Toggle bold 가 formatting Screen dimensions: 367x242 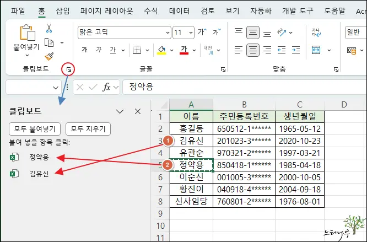coord(84,50)
